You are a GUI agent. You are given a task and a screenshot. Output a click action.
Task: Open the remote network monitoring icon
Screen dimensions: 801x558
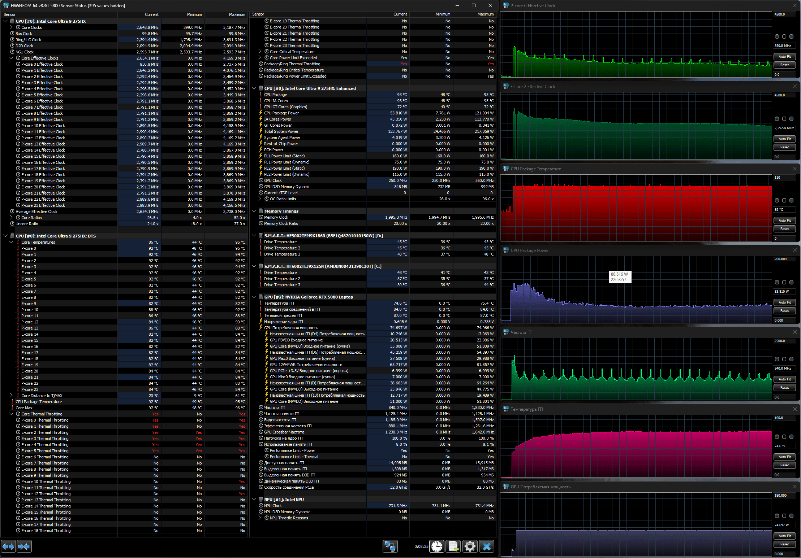[x=390, y=546]
